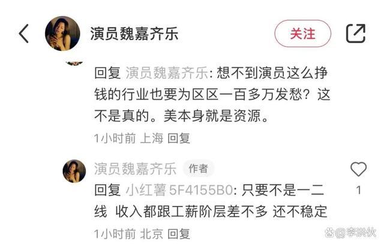Open the author's avatar beside the reply
384x246 pixels.
tap(74, 171)
